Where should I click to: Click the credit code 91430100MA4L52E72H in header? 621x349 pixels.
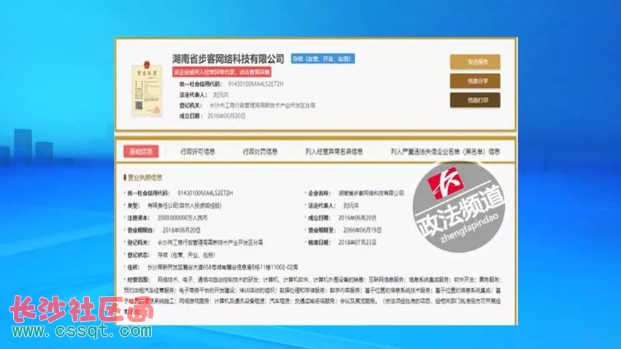pos(256,84)
